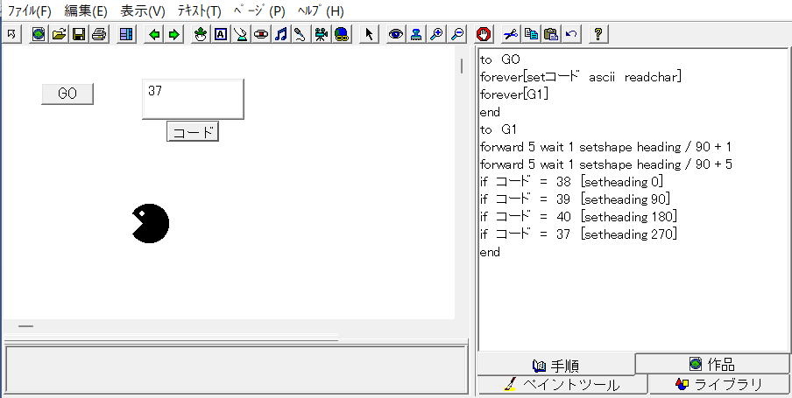Open help with the question mark icon
Screen dimensions: 792x398
click(x=598, y=34)
